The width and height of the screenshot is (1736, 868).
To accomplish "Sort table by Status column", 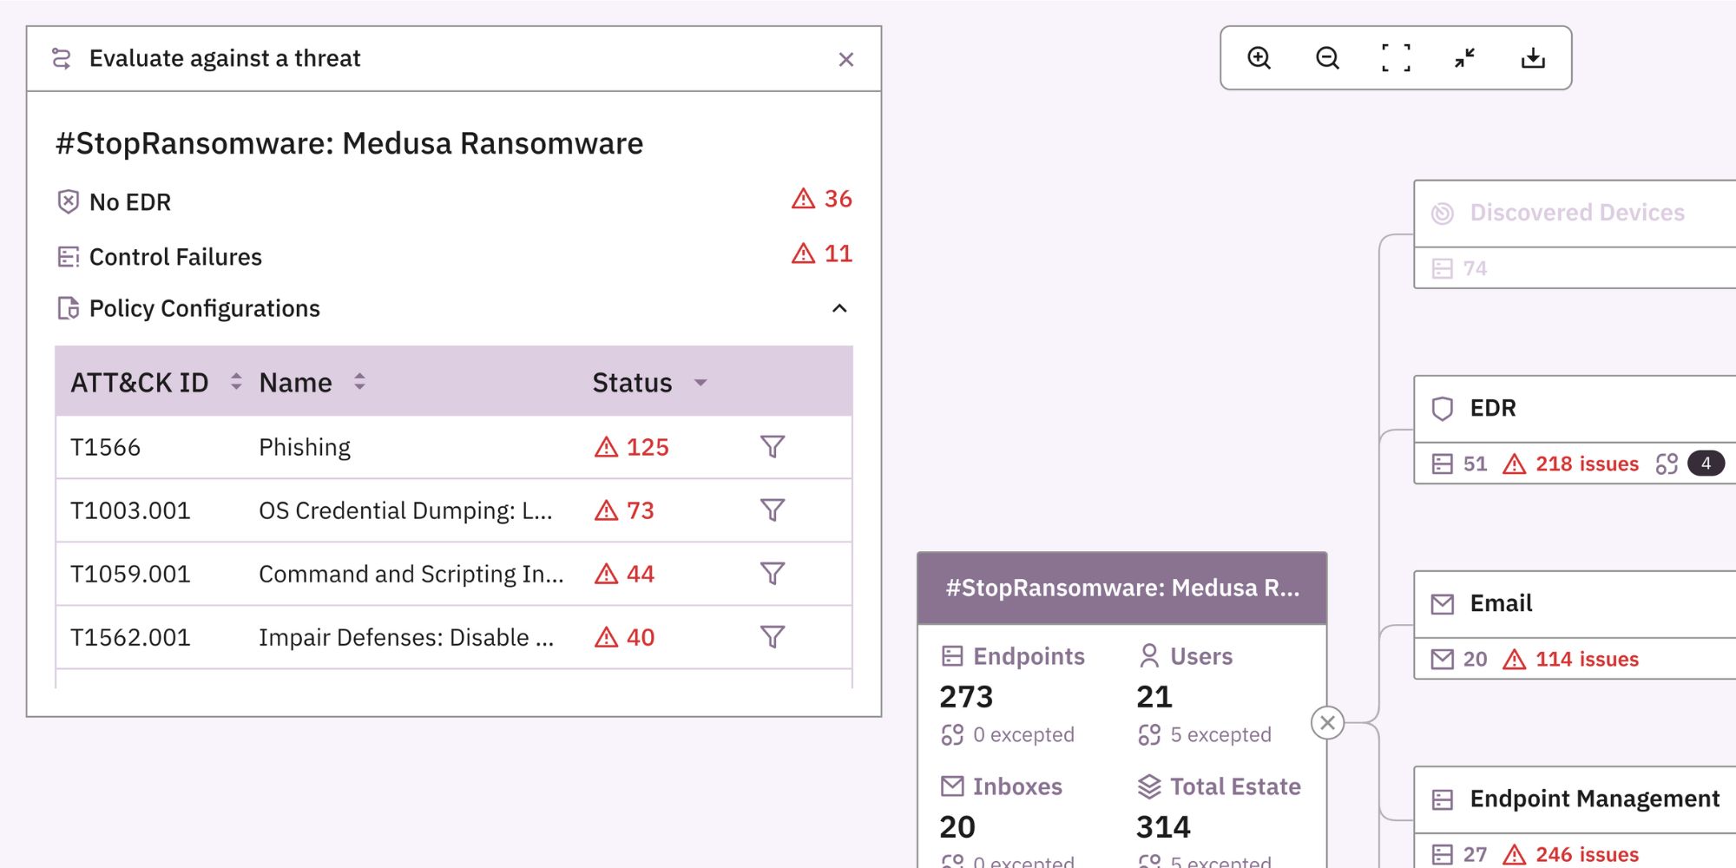I will (x=700, y=383).
